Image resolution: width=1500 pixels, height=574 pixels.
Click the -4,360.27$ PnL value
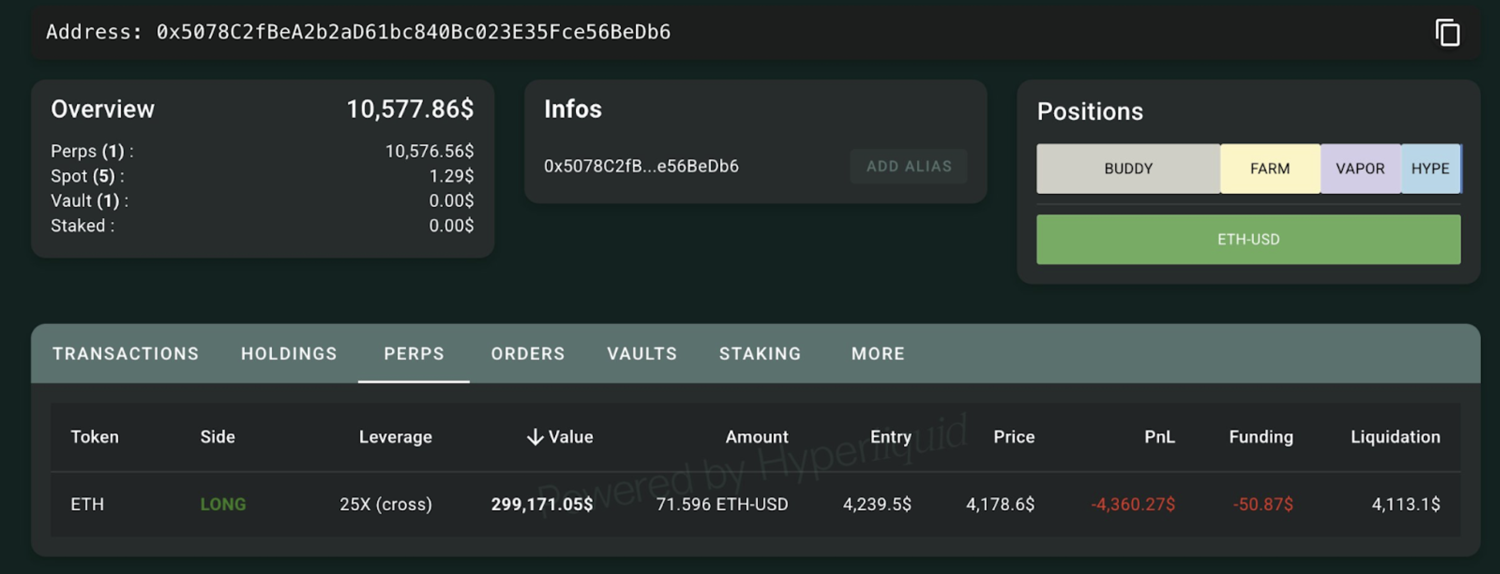pos(1133,504)
